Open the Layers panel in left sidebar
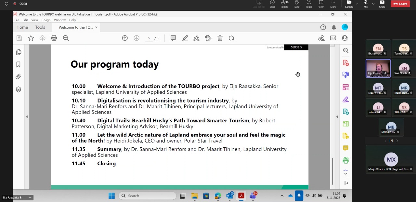The width and height of the screenshot is (416, 202). (19, 89)
